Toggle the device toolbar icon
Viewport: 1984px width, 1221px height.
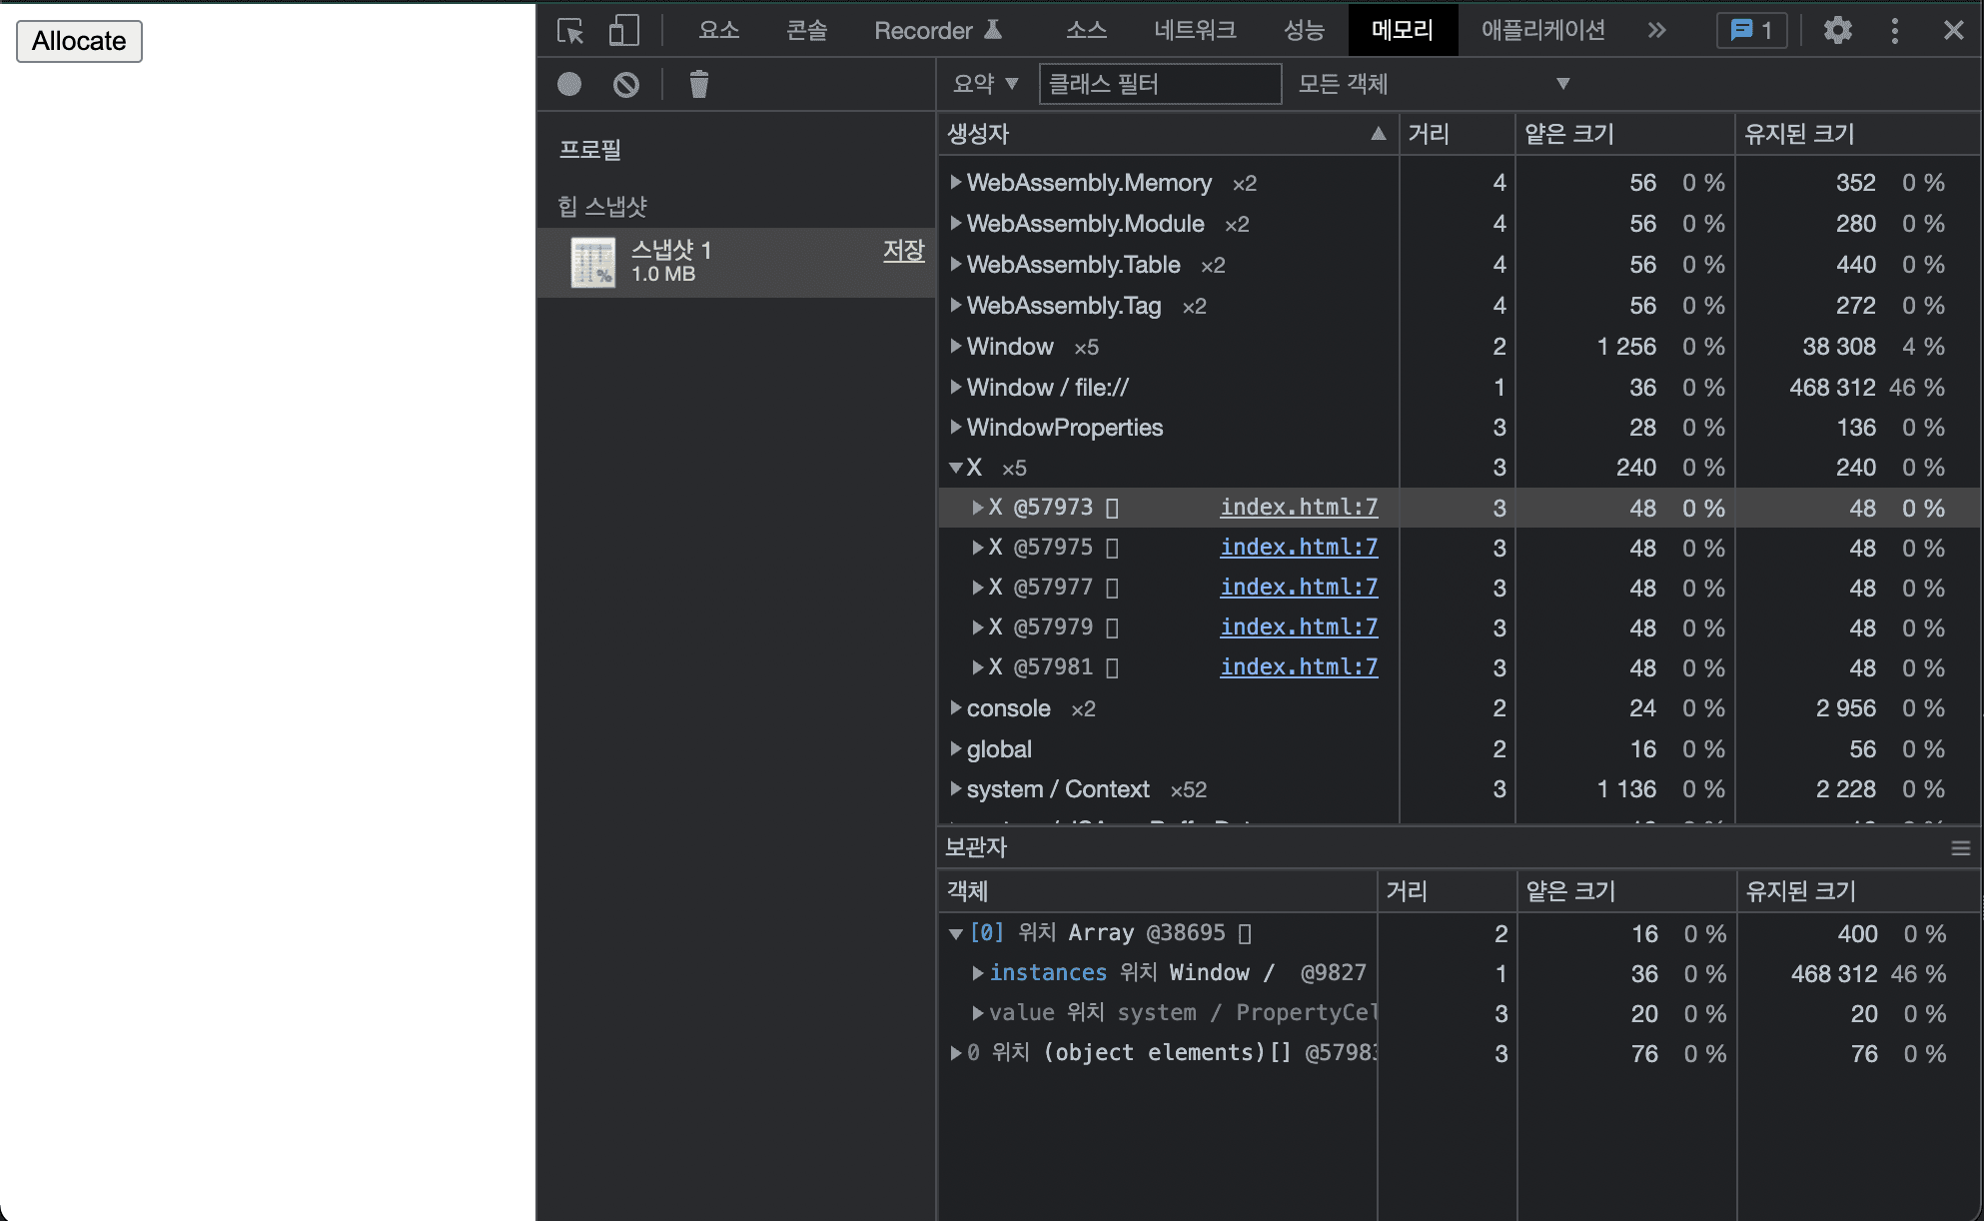[622, 31]
